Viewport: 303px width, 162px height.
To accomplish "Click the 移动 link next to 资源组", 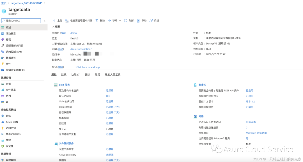I will click(x=63, y=33).
